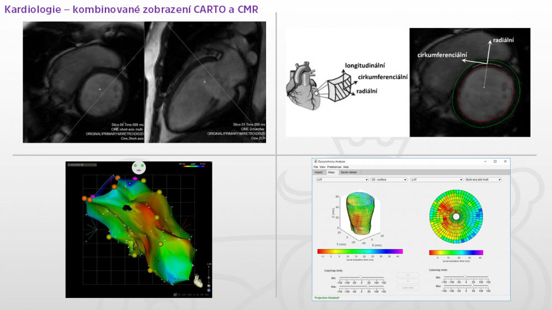Click the lowest round icon below the CARTO zoom slider
552x310 pixels.
click(209, 290)
